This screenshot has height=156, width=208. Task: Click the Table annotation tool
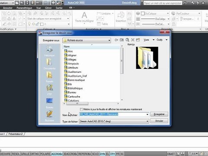(102, 24)
